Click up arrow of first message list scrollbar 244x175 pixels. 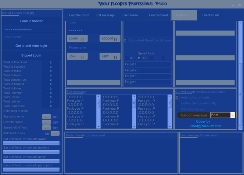tap(99, 97)
